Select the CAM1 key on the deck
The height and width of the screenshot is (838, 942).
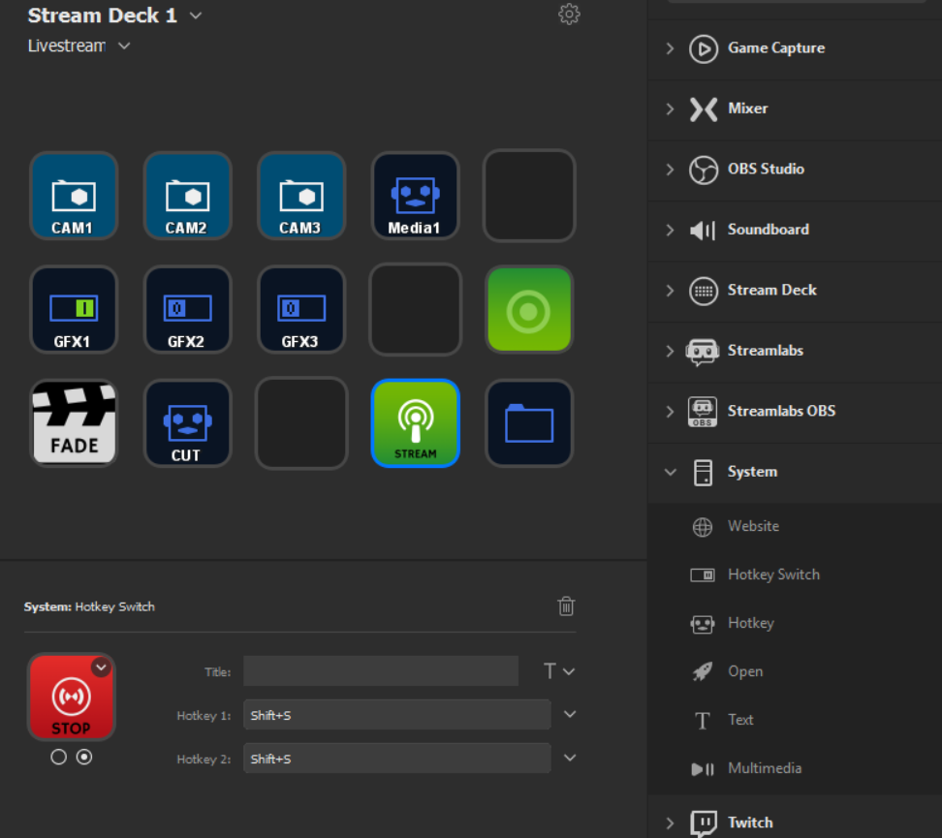tap(74, 196)
